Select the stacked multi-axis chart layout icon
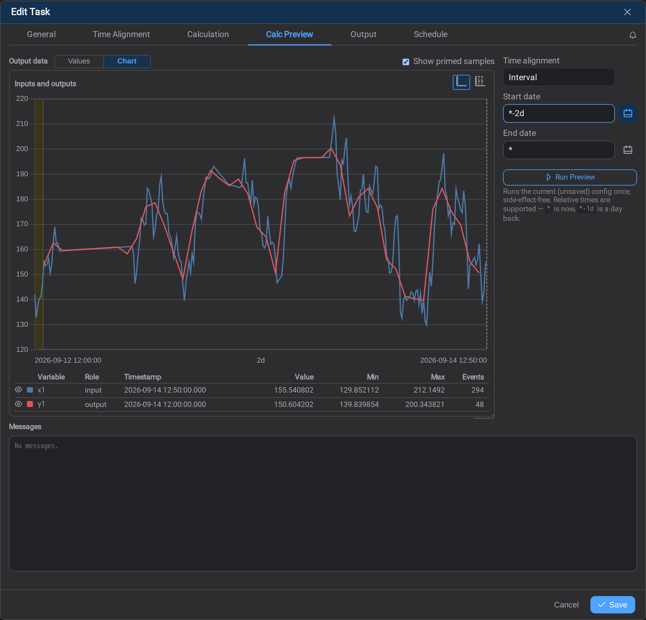The image size is (646, 620). (x=480, y=81)
